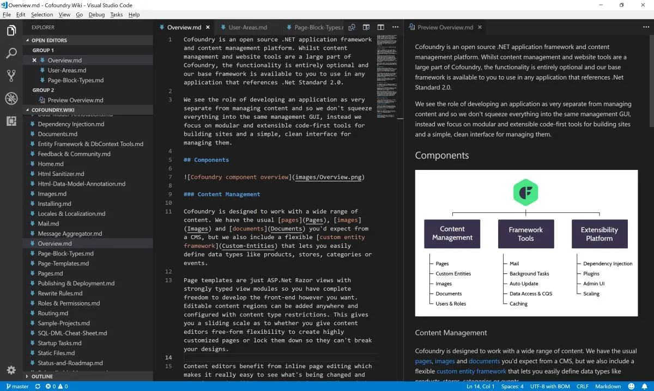Open the Extensions view
Viewport: 654px width, 391px height.
click(x=11, y=121)
